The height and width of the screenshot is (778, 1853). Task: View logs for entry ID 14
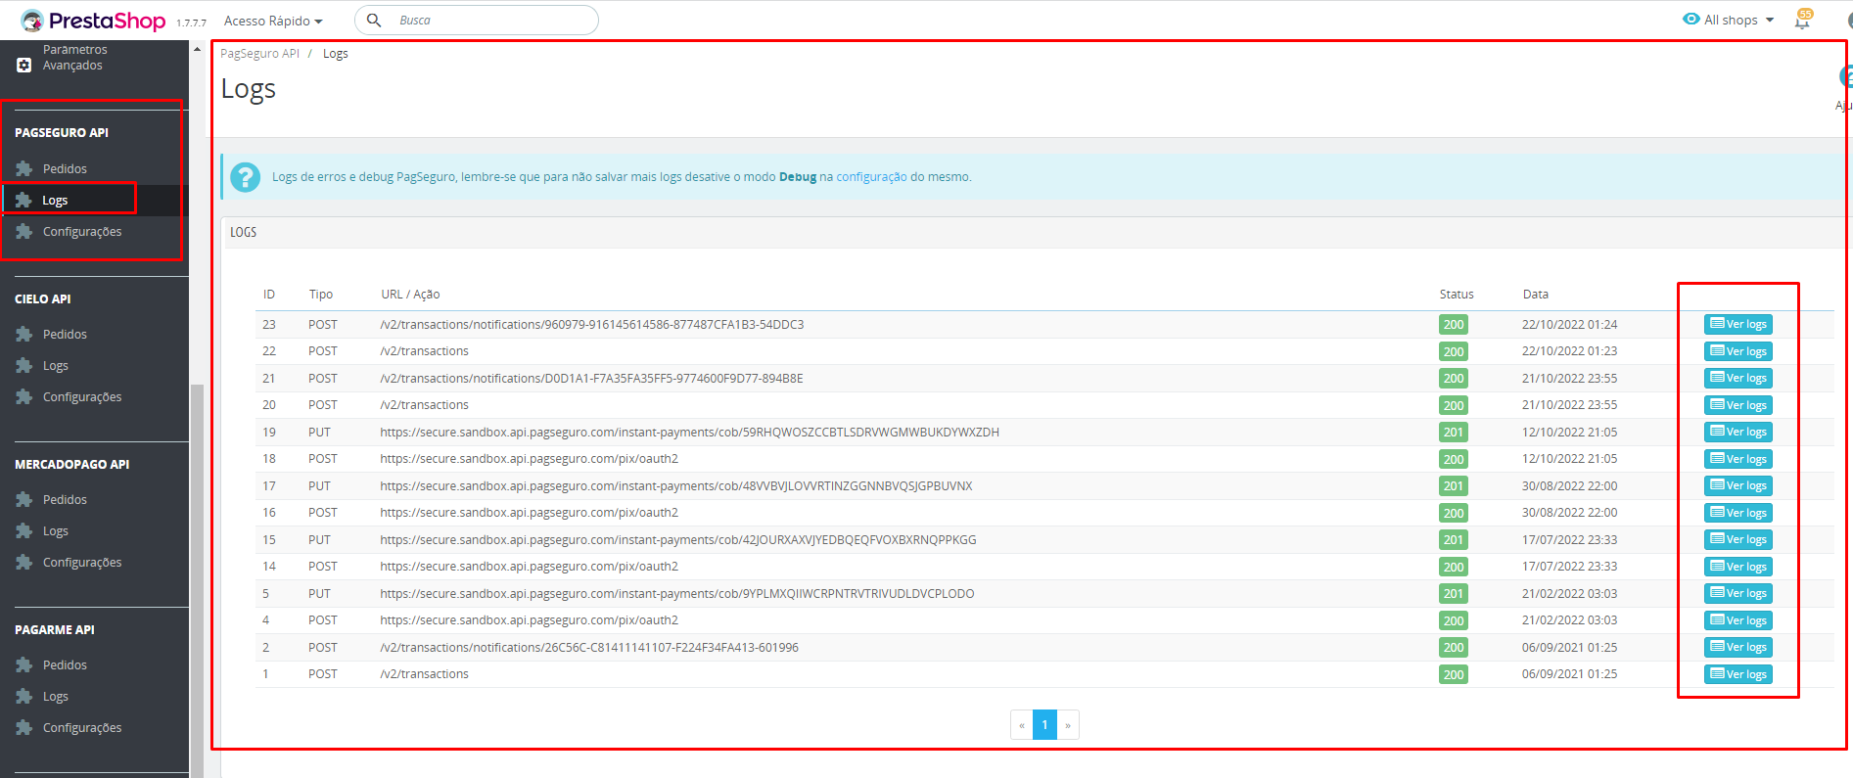pos(1737,567)
